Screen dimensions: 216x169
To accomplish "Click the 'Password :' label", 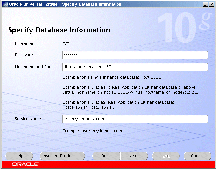I will (25, 55).
